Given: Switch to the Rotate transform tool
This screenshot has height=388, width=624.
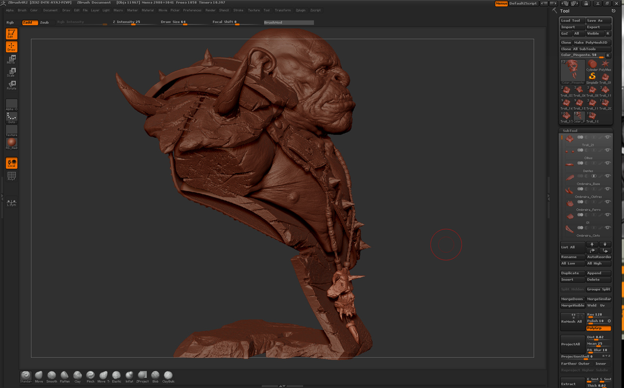Looking at the screenshot, I should point(11,86).
